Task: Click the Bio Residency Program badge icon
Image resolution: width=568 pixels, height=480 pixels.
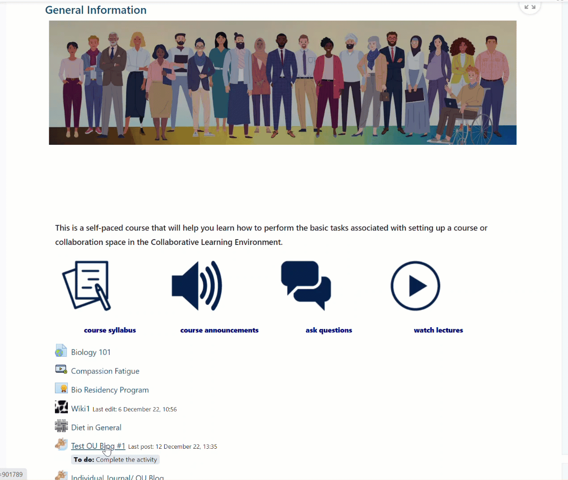Action: pos(61,388)
